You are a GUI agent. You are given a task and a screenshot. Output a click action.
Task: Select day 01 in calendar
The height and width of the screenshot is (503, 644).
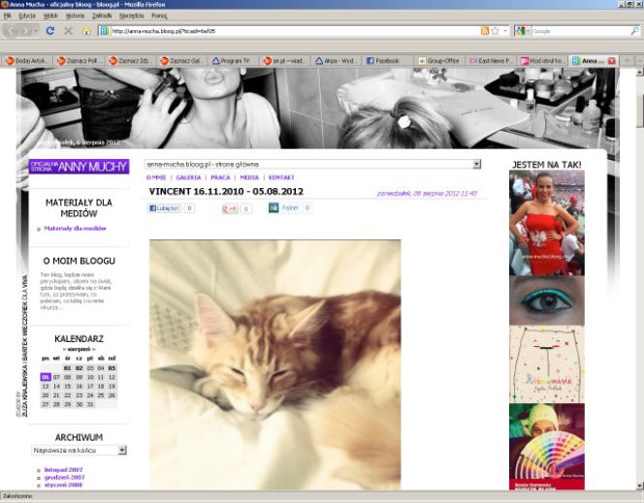coord(67,368)
